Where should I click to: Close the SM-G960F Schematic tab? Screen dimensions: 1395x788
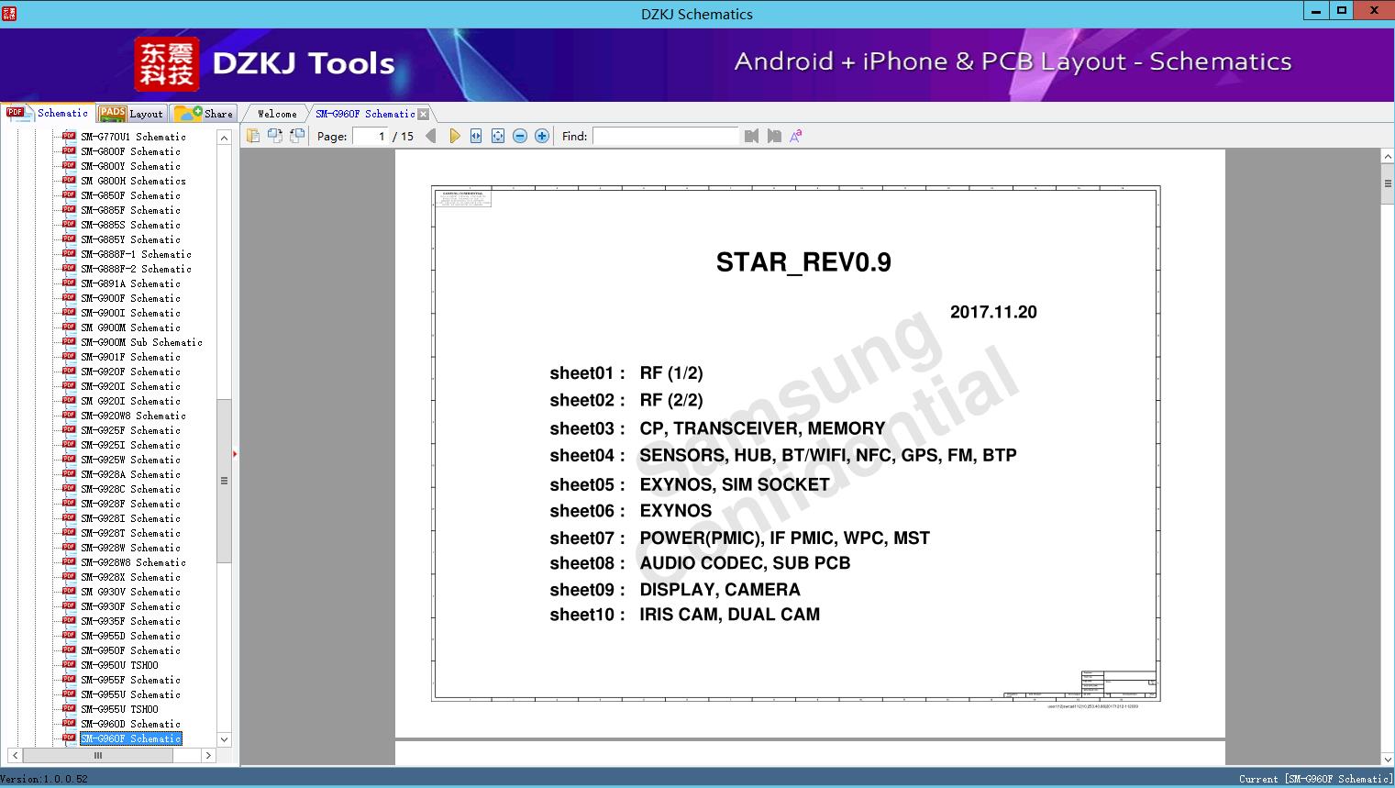pyautogui.click(x=424, y=115)
